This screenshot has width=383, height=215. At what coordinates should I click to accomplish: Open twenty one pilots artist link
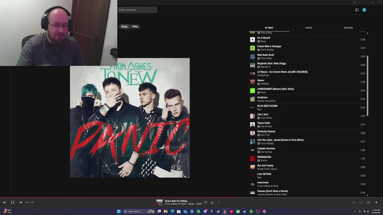266,101
